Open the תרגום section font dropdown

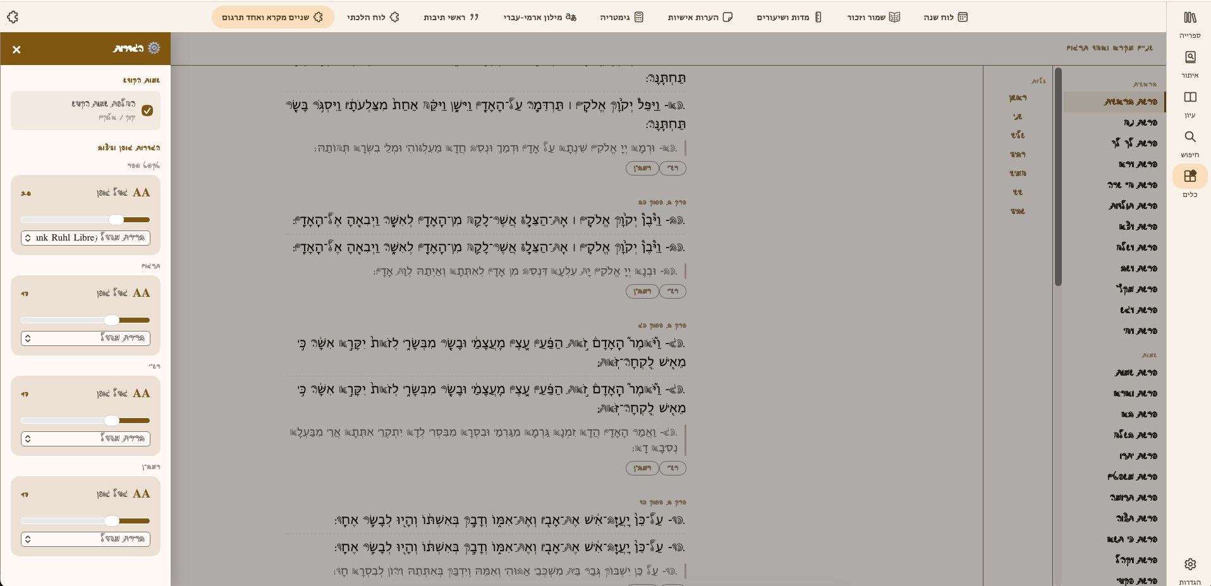[85, 338]
